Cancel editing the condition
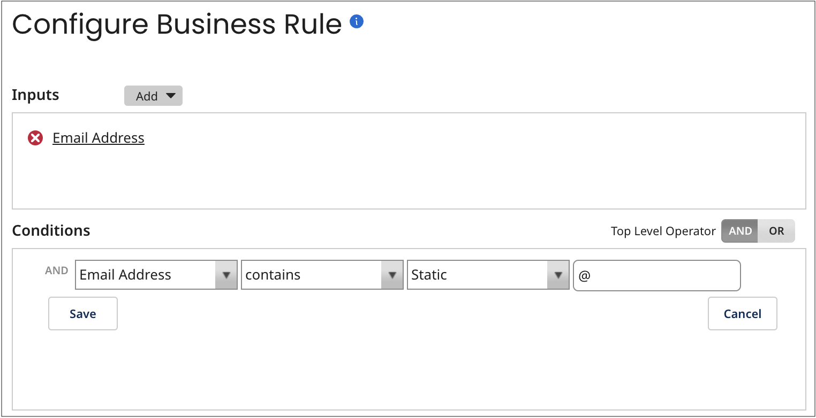The image size is (816, 418). [743, 314]
